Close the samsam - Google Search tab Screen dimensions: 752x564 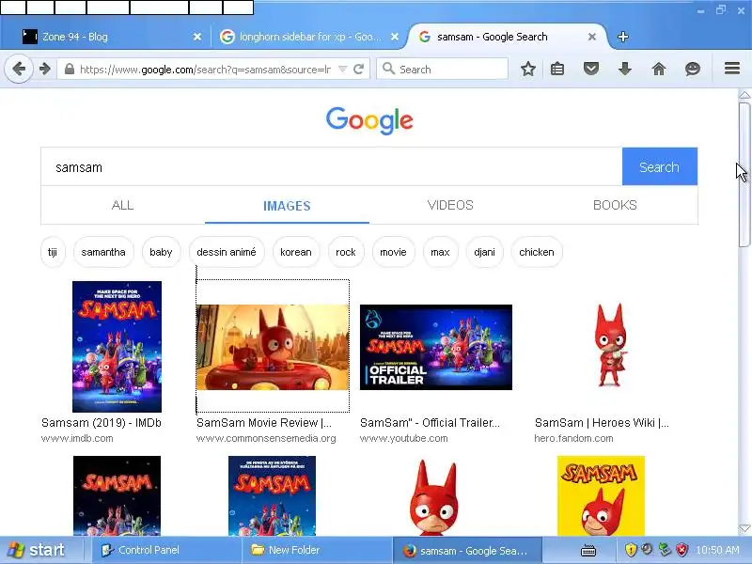[592, 37]
